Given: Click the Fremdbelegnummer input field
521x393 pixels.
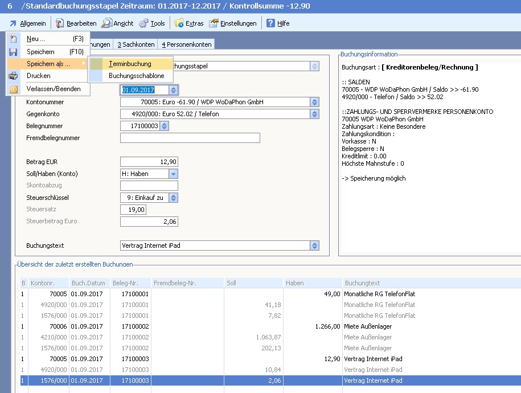Looking at the screenshot, I should pos(190,138).
